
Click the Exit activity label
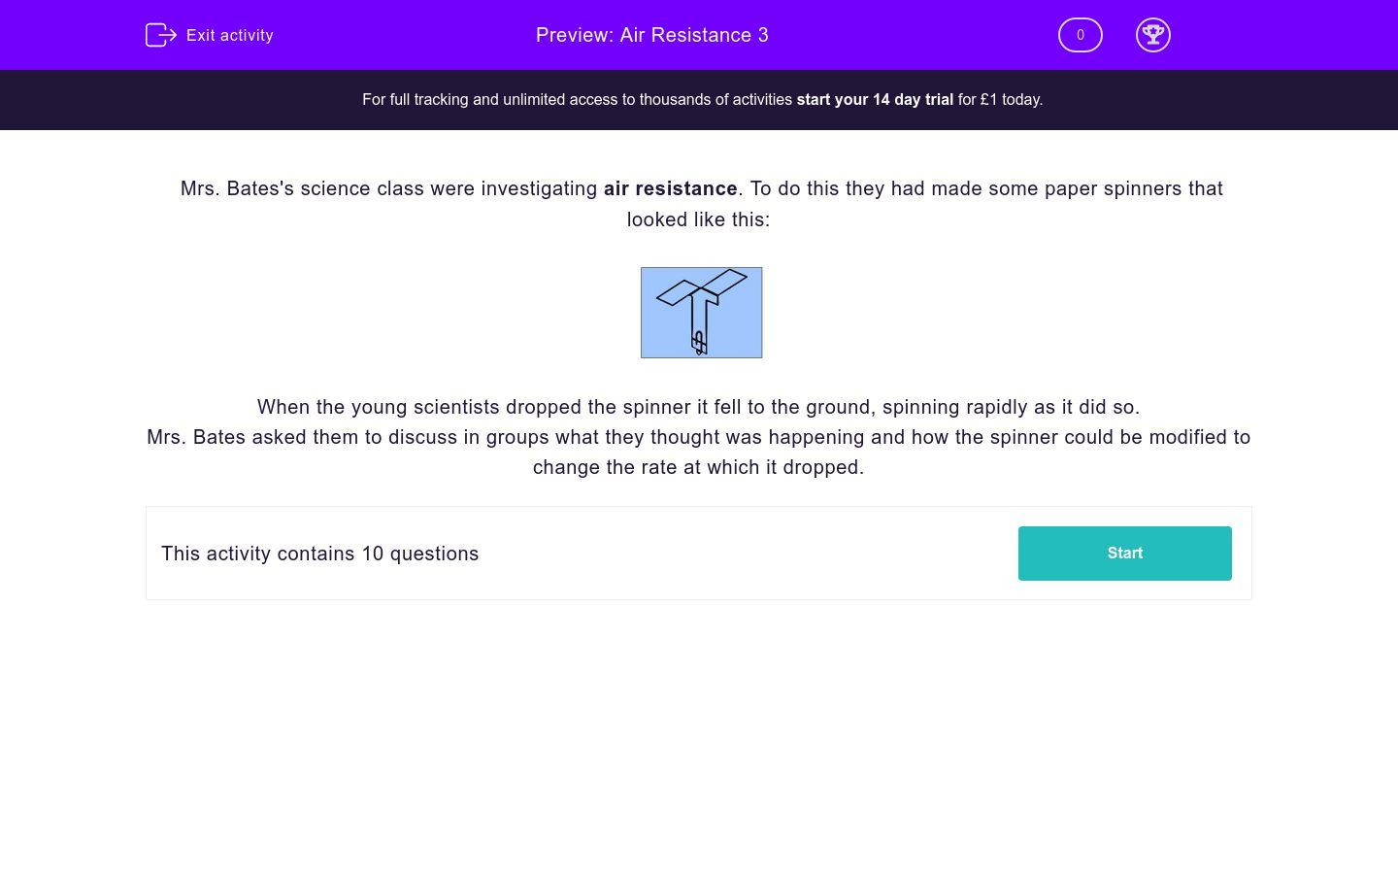[229, 35]
